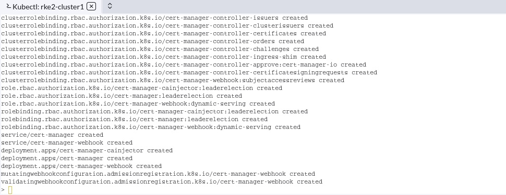Click the cert-manager-controller-challenges output line
The image size is (506, 195).
(160, 49)
